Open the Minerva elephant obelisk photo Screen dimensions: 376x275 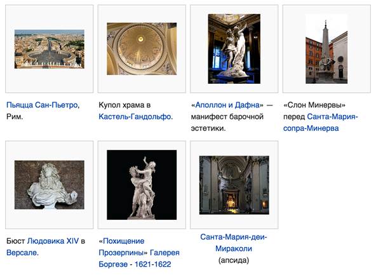(x=326, y=49)
